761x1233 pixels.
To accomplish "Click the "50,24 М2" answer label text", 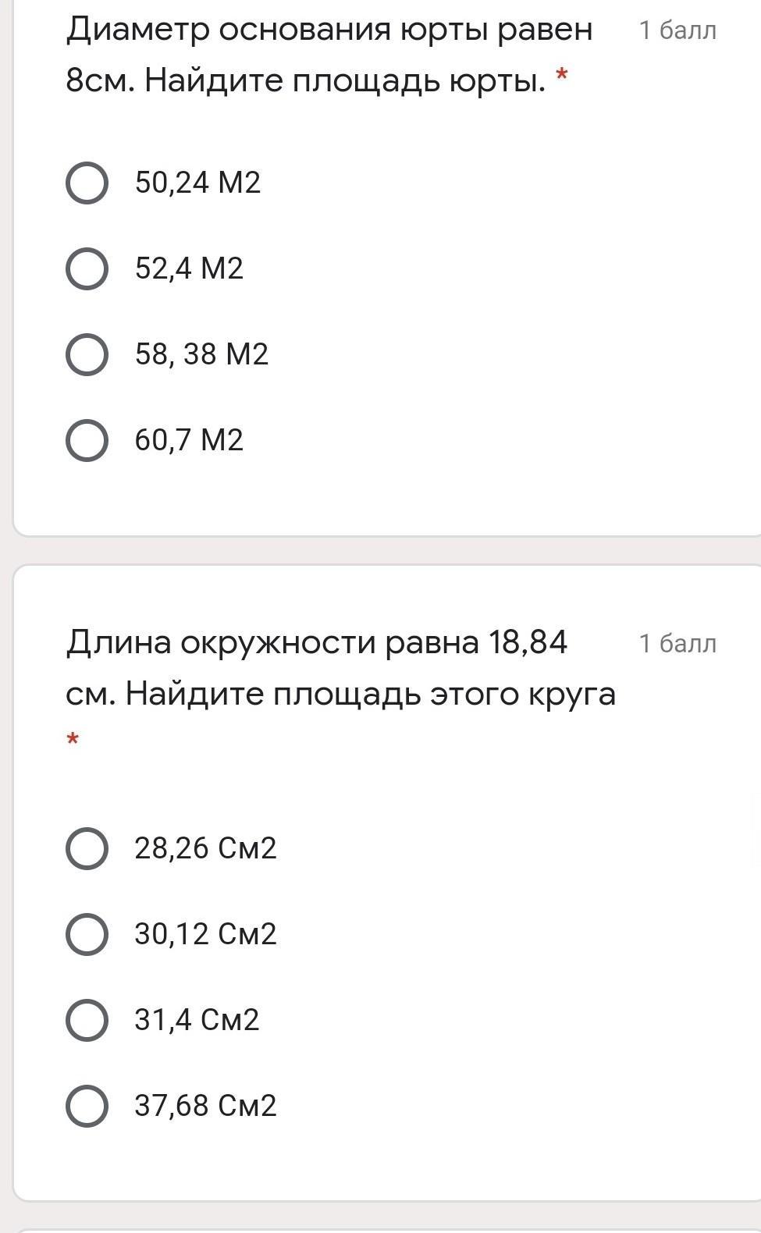I will (x=197, y=183).
